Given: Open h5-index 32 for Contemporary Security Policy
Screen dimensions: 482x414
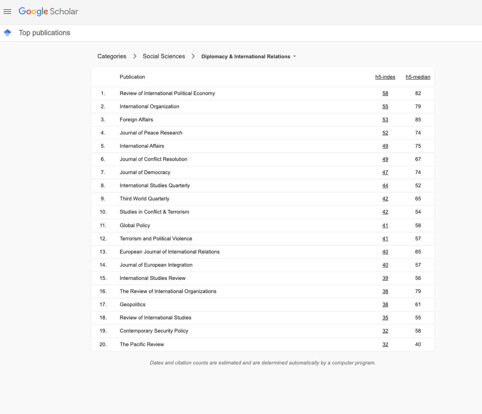Looking at the screenshot, I should (x=385, y=331).
